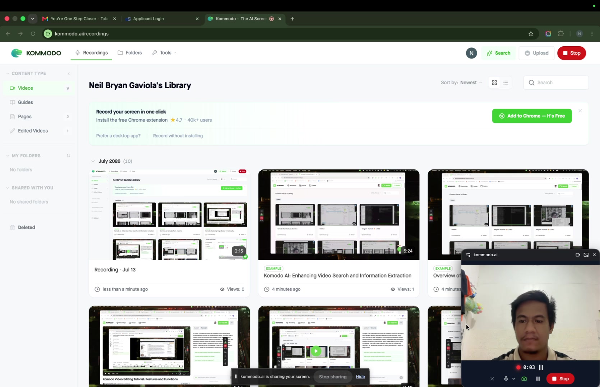Click Stop sharing in the screen share bar
600x387 pixels.
[x=333, y=377]
